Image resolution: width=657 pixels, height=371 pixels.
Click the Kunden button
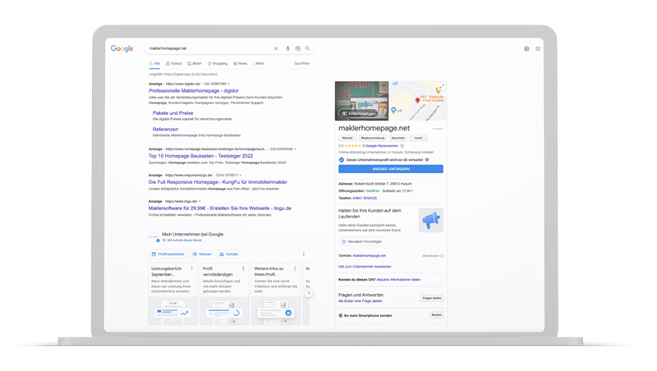229,254
